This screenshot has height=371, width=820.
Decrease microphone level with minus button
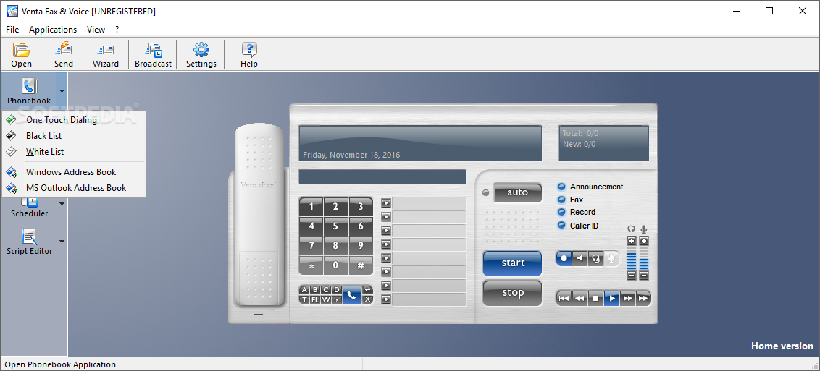tap(644, 275)
